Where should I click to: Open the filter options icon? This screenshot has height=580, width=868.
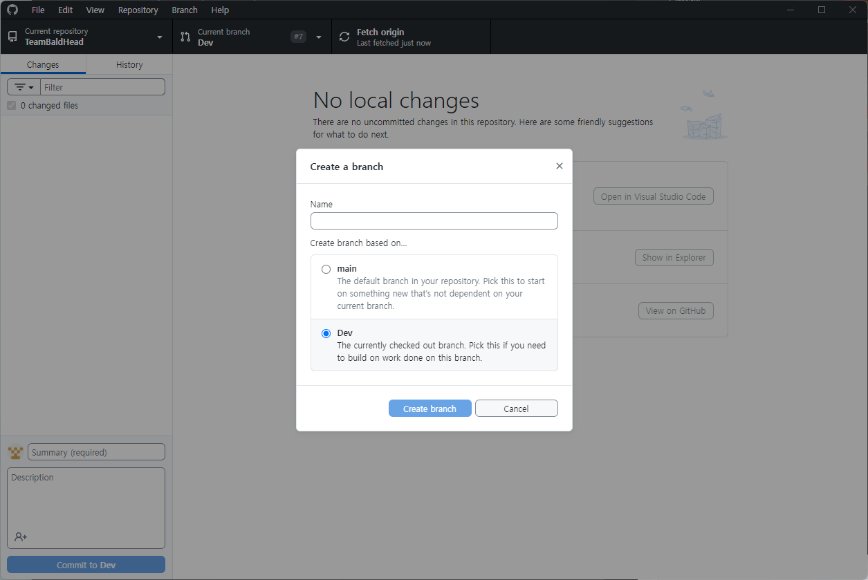pyautogui.click(x=24, y=87)
